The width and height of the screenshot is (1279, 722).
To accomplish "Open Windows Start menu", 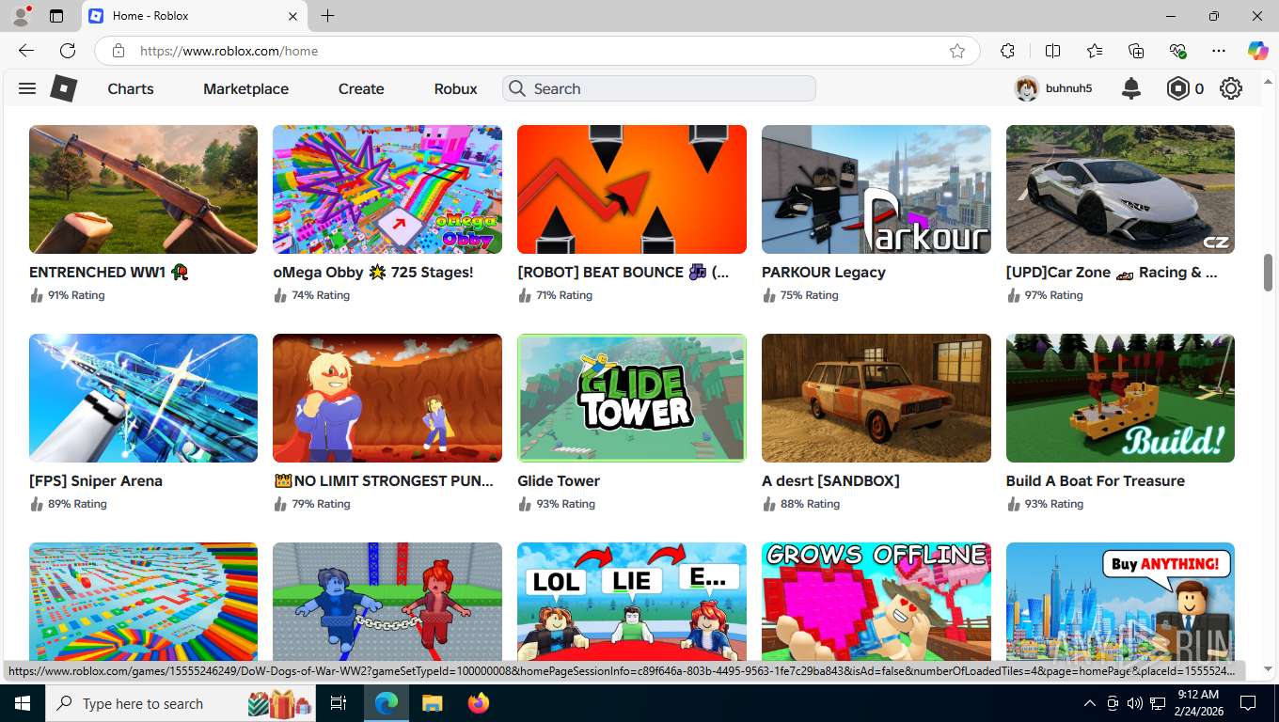I will [21, 703].
